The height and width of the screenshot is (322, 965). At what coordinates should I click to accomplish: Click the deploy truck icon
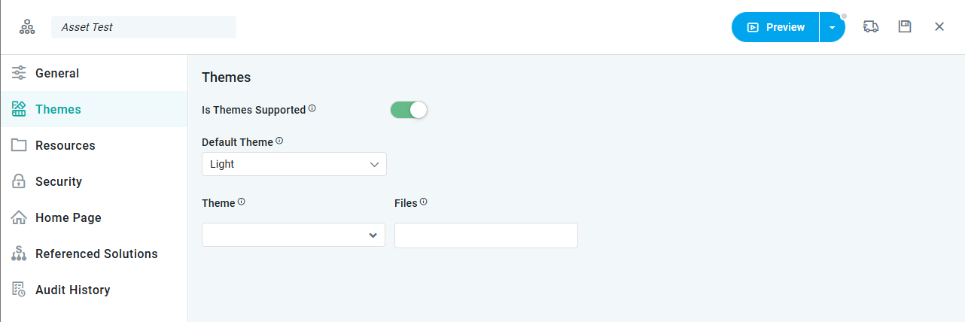click(x=871, y=27)
